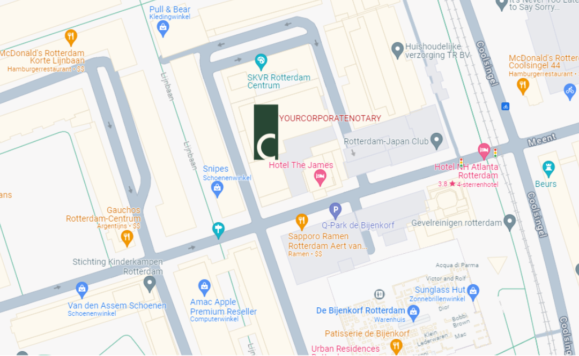
Task: Open the YOURCORPORATENOTARY logo marker
Action: [266, 132]
